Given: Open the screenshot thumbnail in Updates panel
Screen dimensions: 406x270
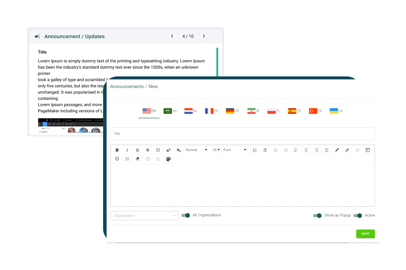Looking at the screenshot, I should pos(71,126).
